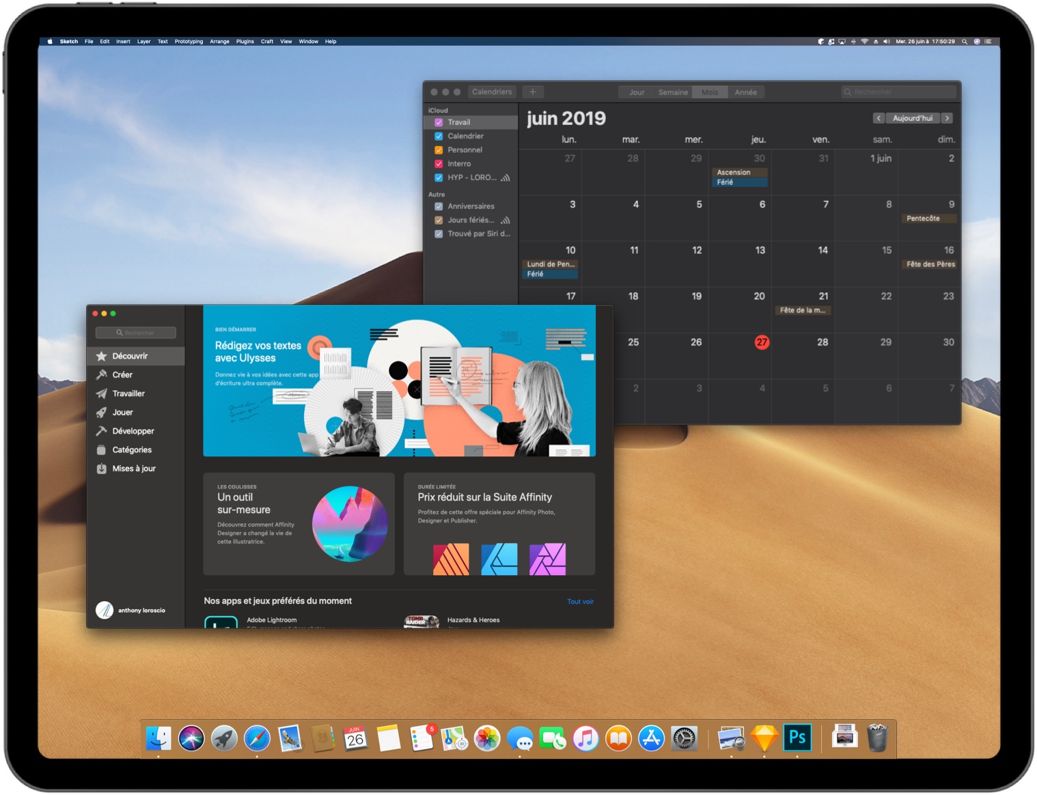Click the Calendar Rechercher search field
Screen dimensions: 1037x795
898,92
